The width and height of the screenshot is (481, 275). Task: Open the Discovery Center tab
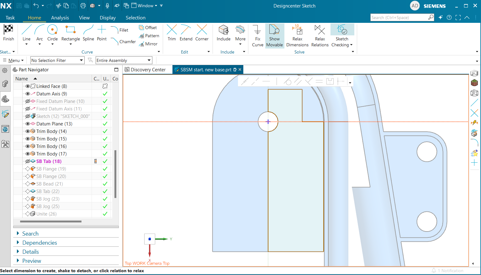coord(145,70)
